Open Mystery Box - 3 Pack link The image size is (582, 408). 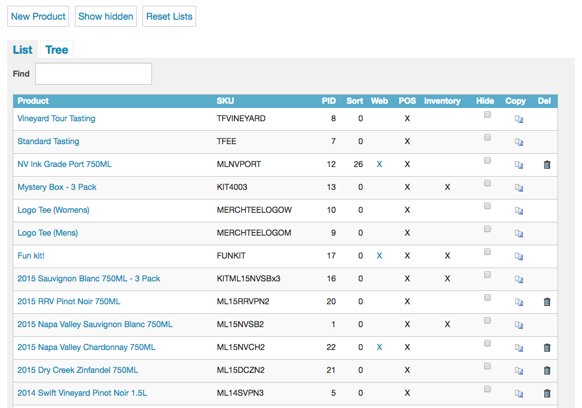[x=57, y=187]
